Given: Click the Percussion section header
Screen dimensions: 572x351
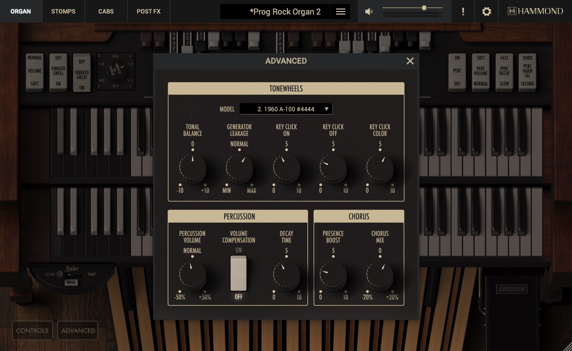Looking at the screenshot, I should pos(238,217).
